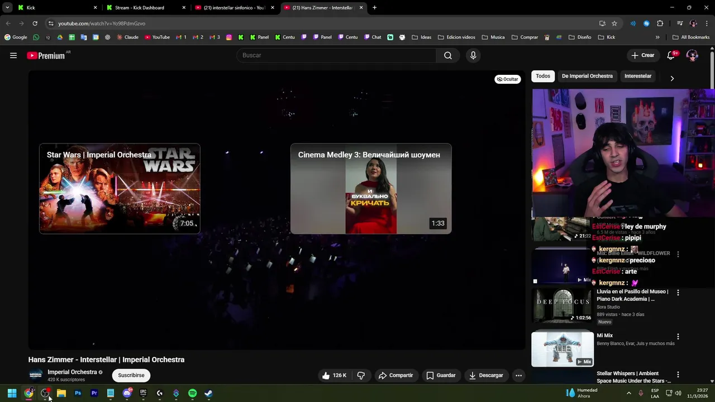715x402 pixels.
Task: Select the Interestelar filter chip
Action: (638, 76)
